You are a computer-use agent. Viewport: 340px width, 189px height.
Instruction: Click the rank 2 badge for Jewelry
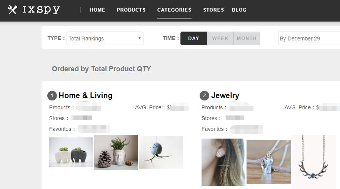tap(204, 95)
